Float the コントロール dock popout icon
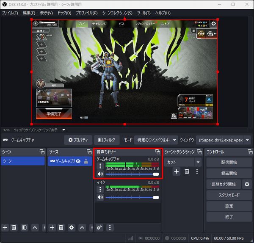 pyautogui.click(x=250, y=152)
